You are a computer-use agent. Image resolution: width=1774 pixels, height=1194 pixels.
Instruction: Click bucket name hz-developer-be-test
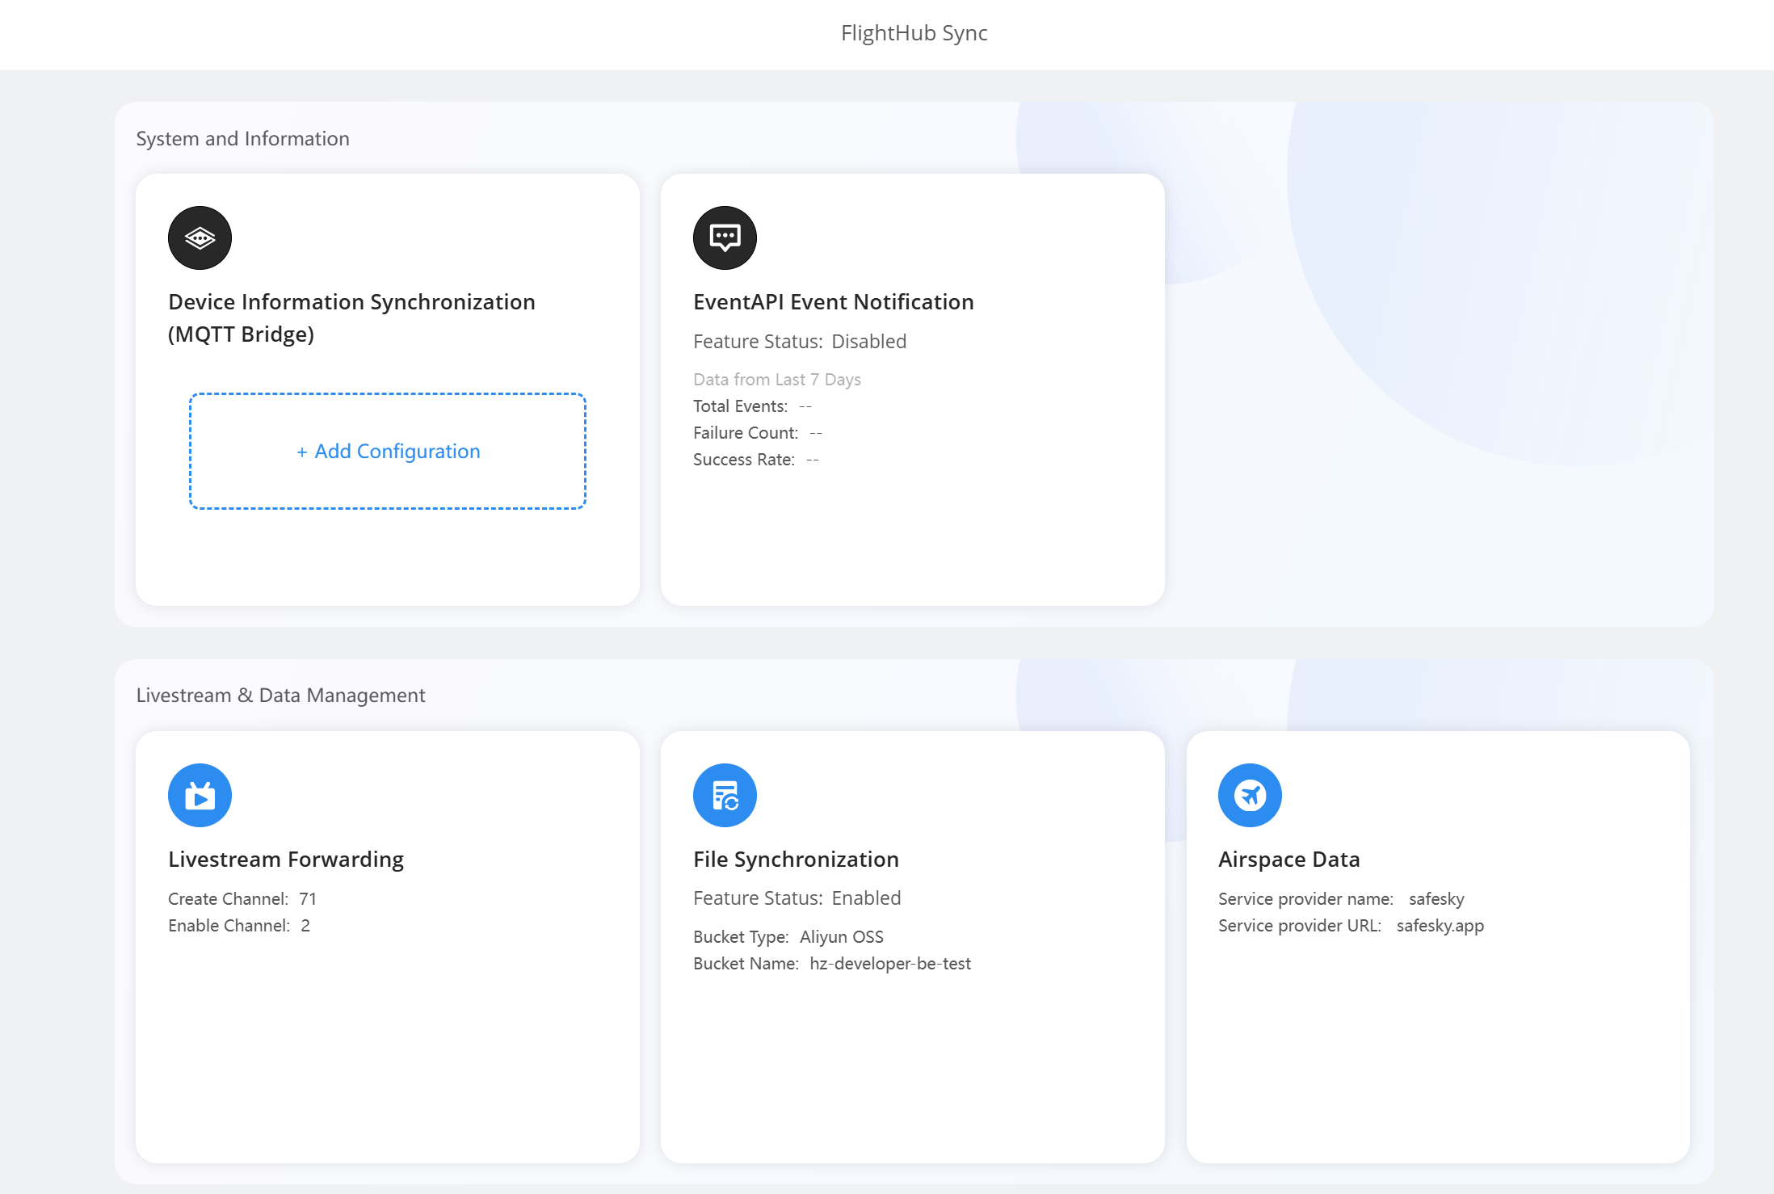(890, 963)
